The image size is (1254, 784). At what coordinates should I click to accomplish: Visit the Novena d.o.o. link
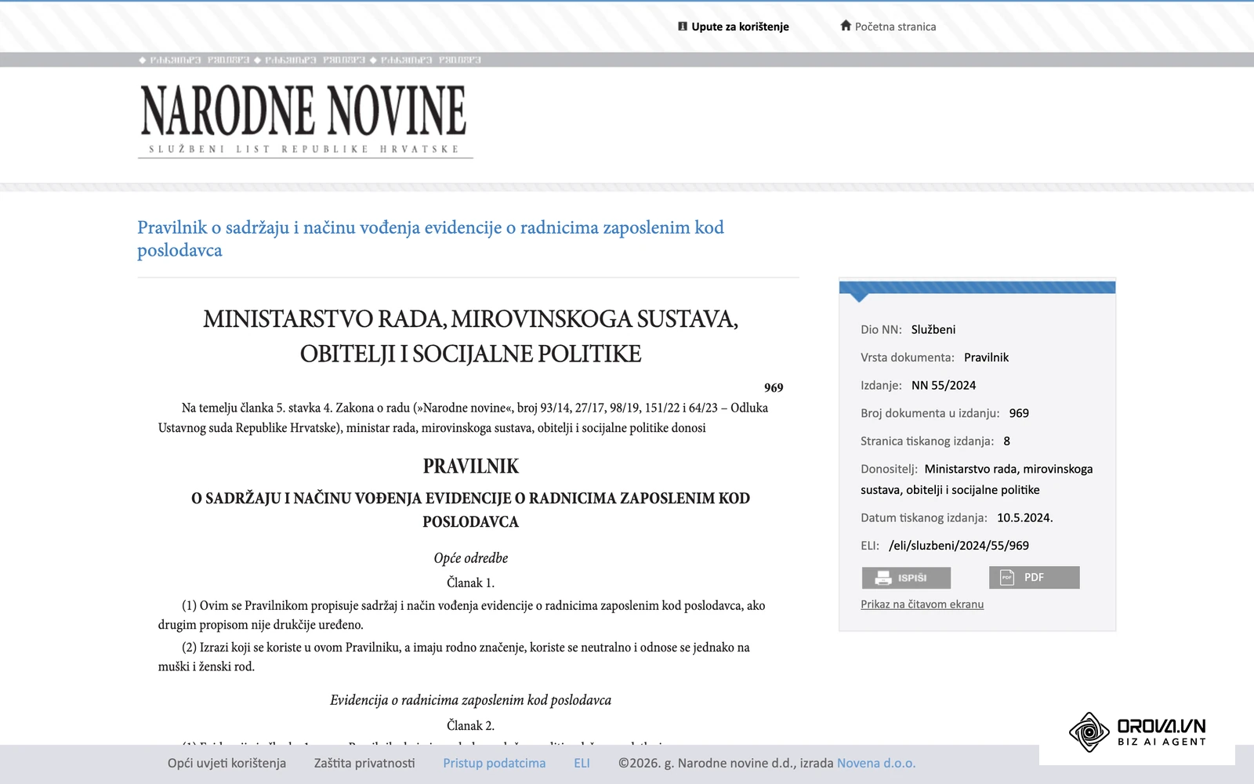[875, 763]
